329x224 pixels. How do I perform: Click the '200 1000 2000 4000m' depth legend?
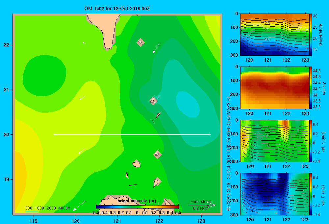pyautogui.click(x=48, y=208)
